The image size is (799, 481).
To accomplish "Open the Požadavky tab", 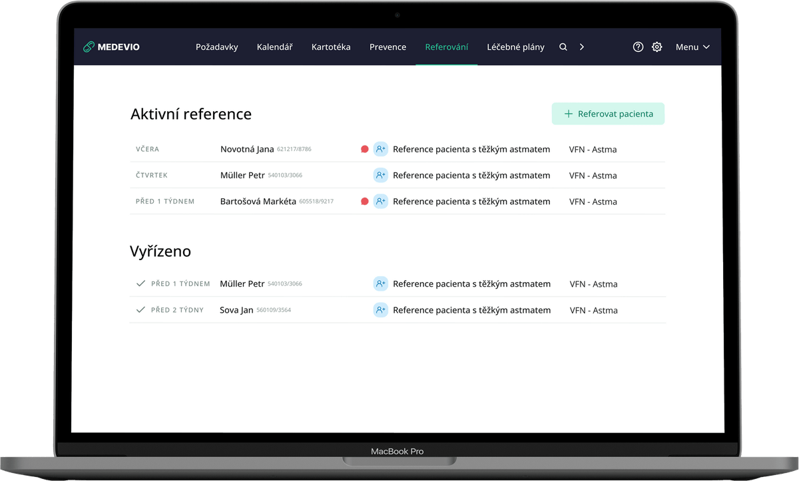I will [216, 47].
